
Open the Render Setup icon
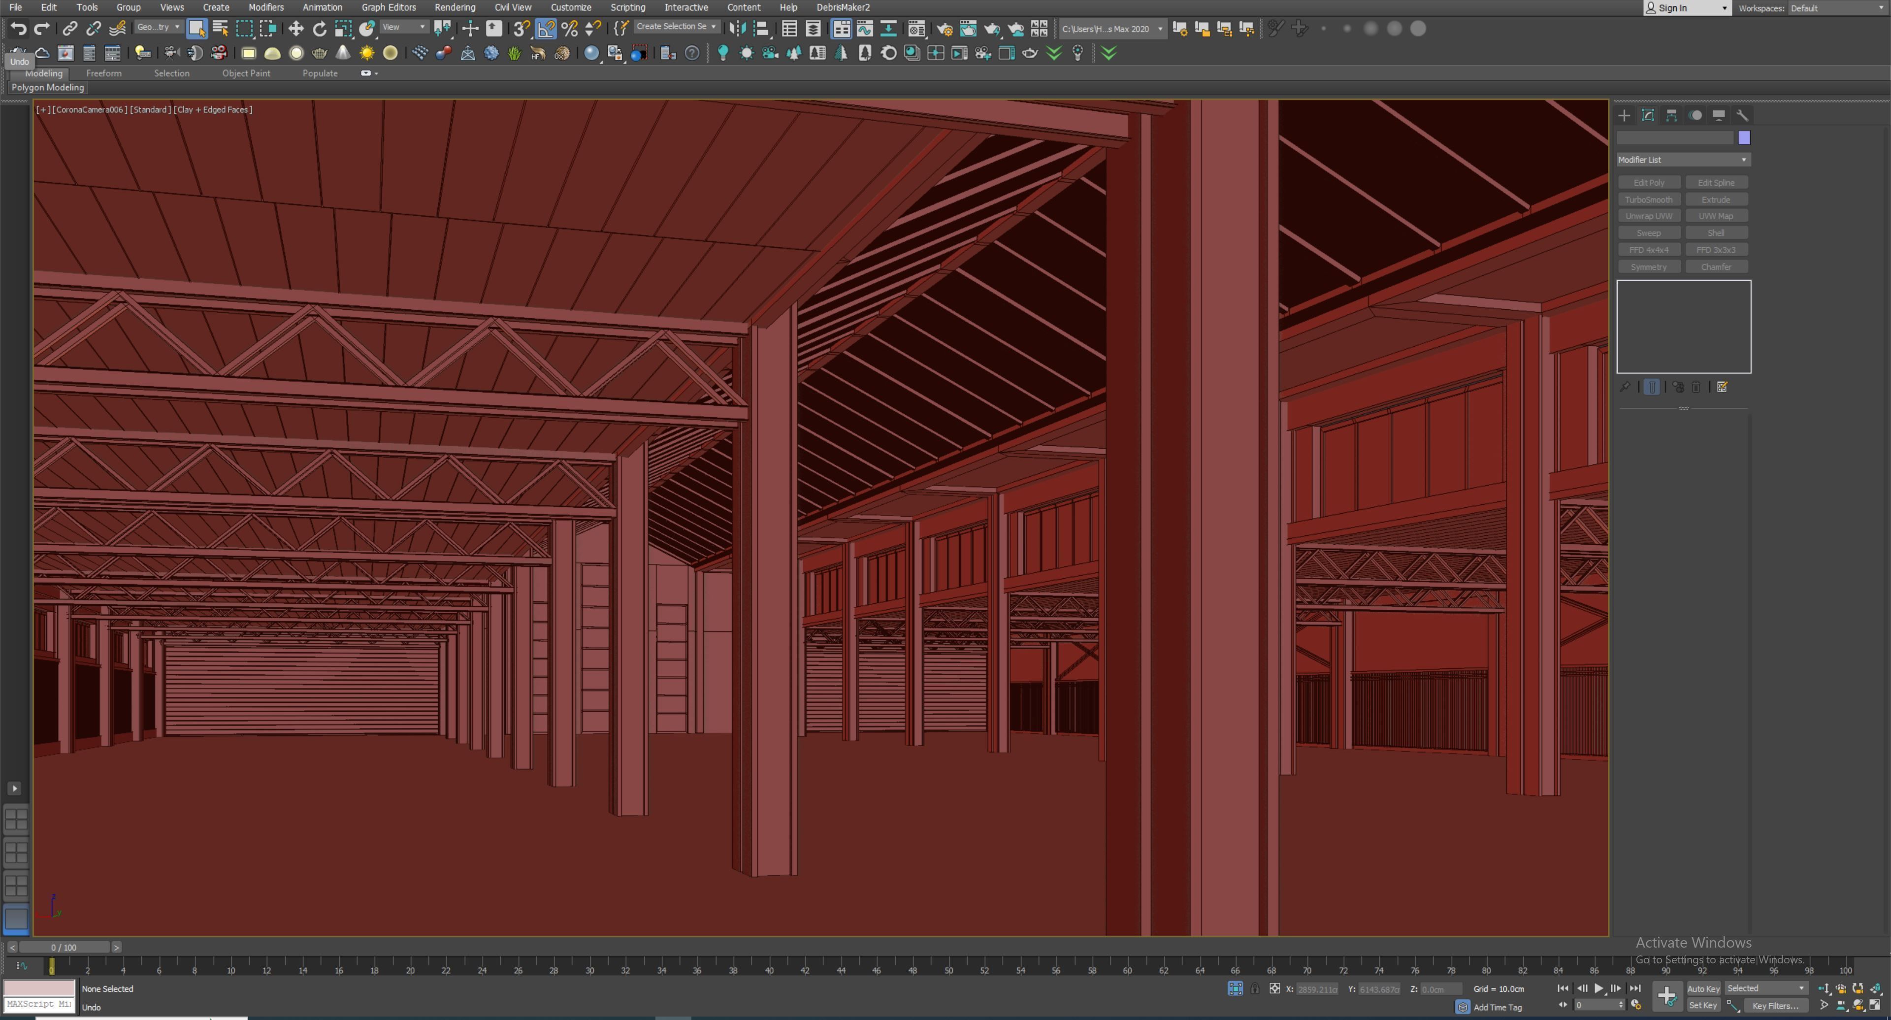[945, 29]
